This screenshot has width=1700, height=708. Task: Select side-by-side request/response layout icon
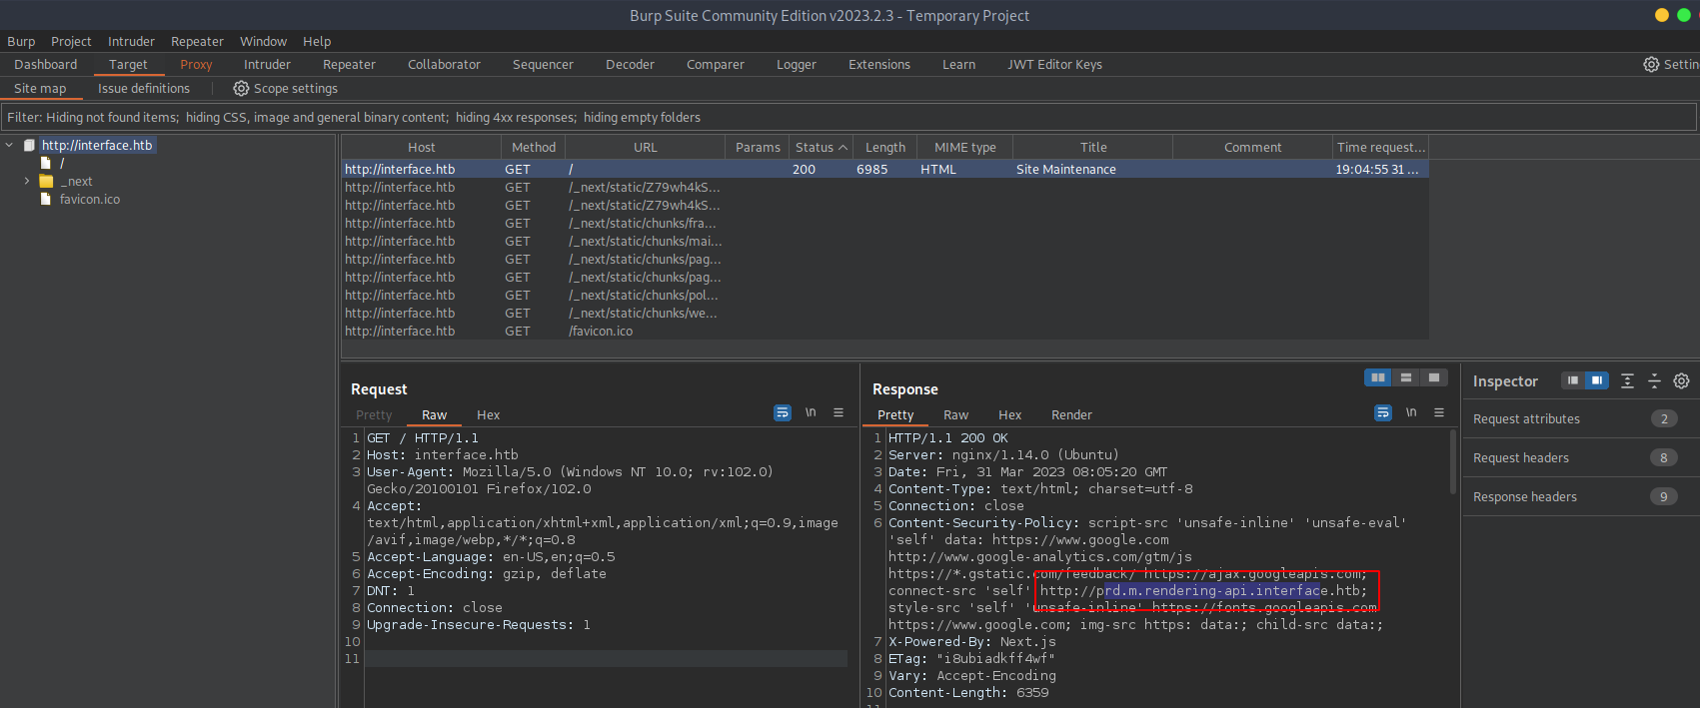1378,377
